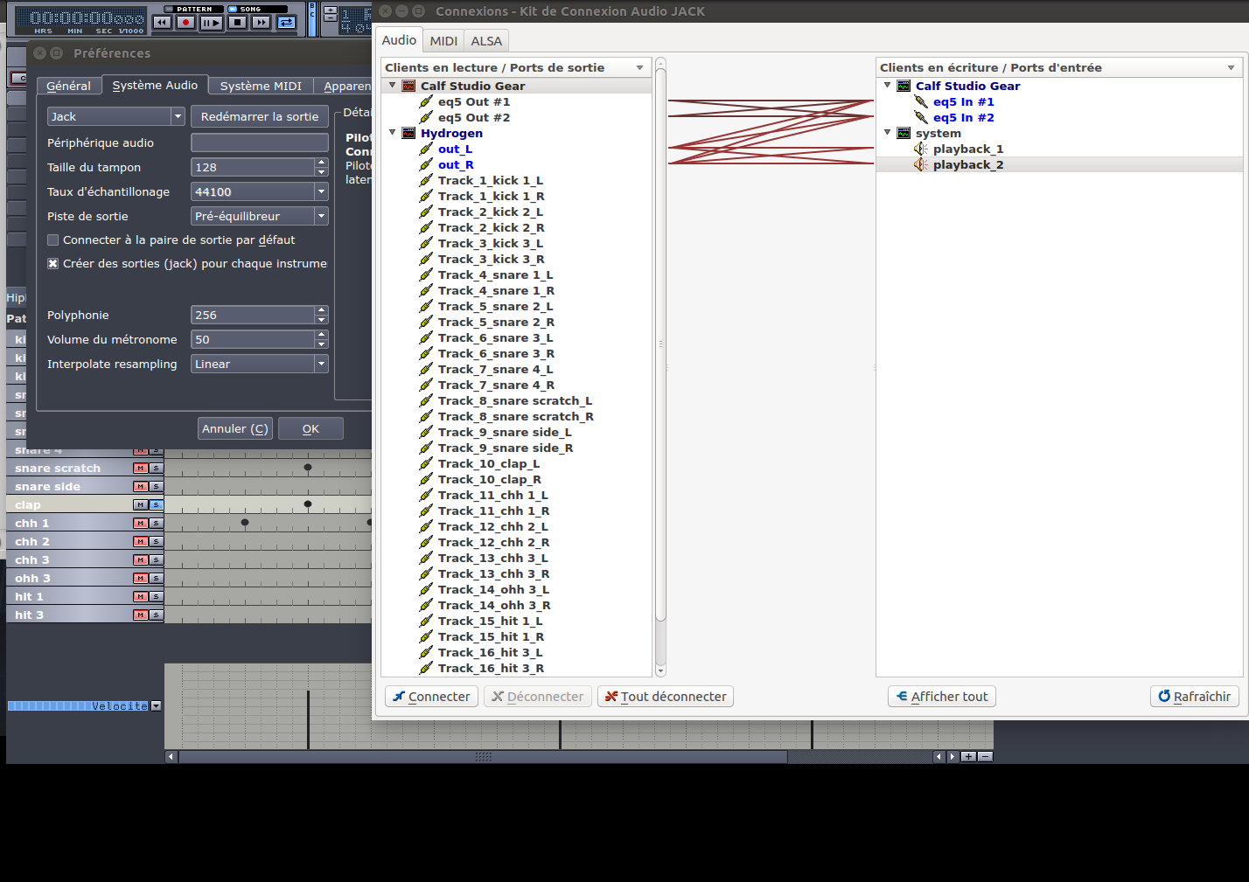The image size is (1249, 882).
Task: Select 'Track_10_clap_L' output port
Action: (x=489, y=463)
